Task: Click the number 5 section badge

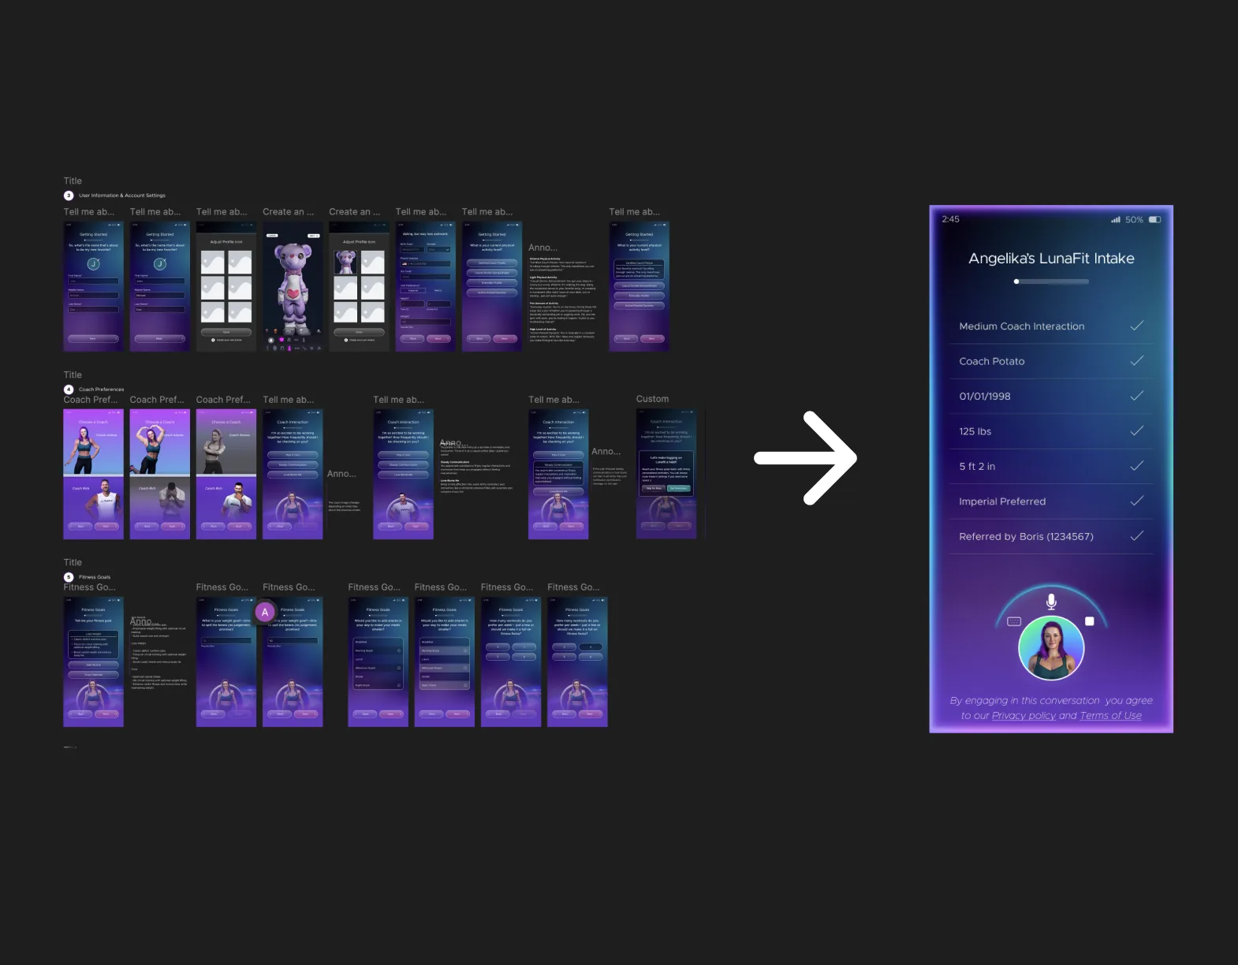Action: coord(69,577)
